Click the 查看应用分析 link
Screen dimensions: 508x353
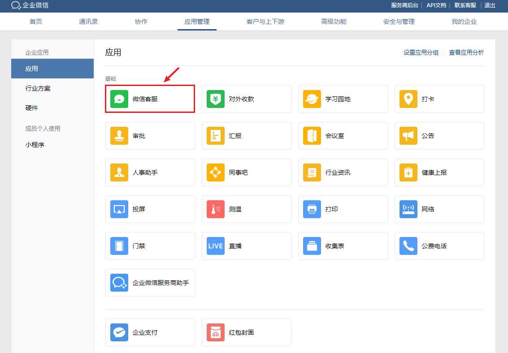[x=466, y=52]
